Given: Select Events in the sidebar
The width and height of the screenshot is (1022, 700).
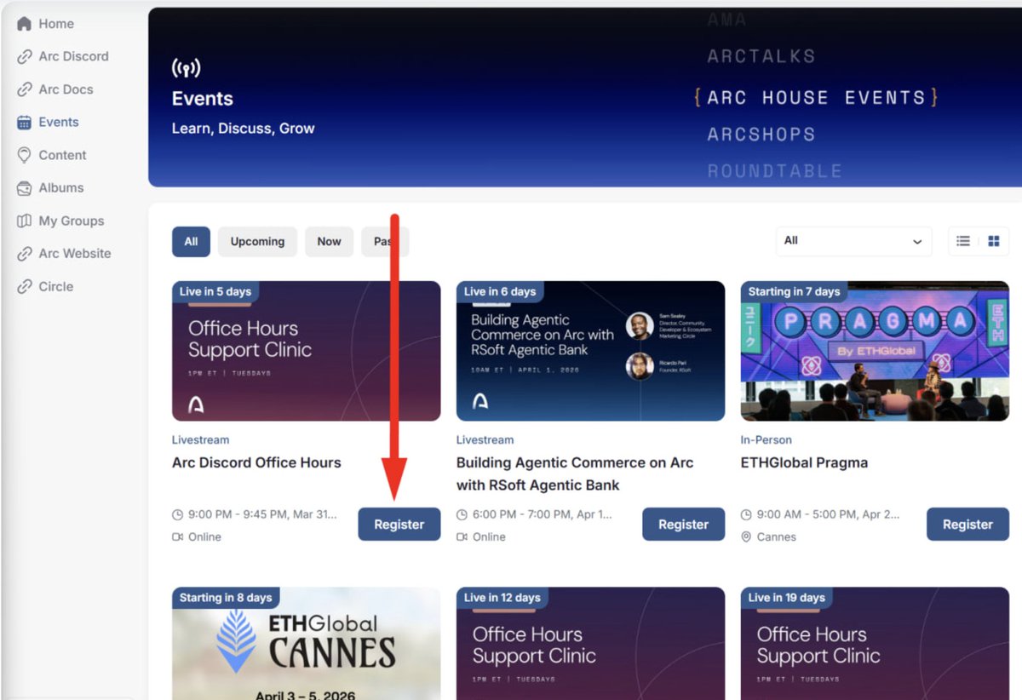Looking at the screenshot, I should click(x=58, y=122).
